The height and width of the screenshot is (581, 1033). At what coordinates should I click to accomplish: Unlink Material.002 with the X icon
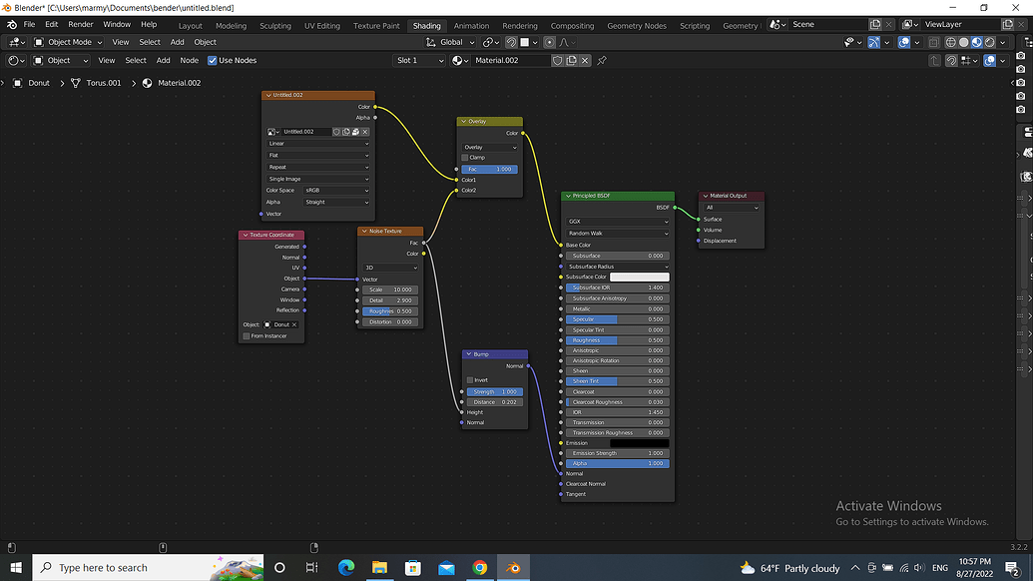[585, 61]
